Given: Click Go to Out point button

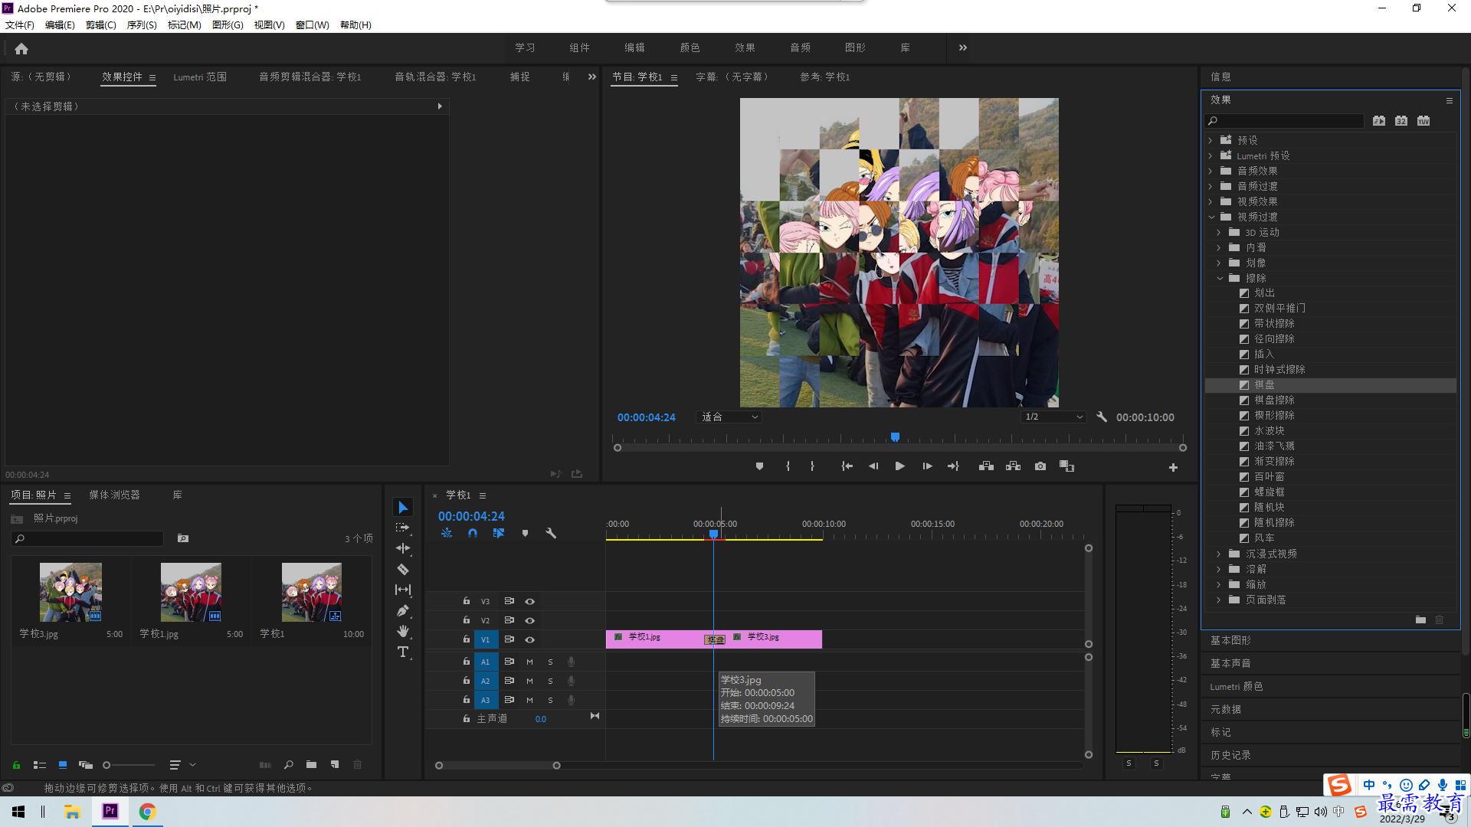Looking at the screenshot, I should 953,466.
